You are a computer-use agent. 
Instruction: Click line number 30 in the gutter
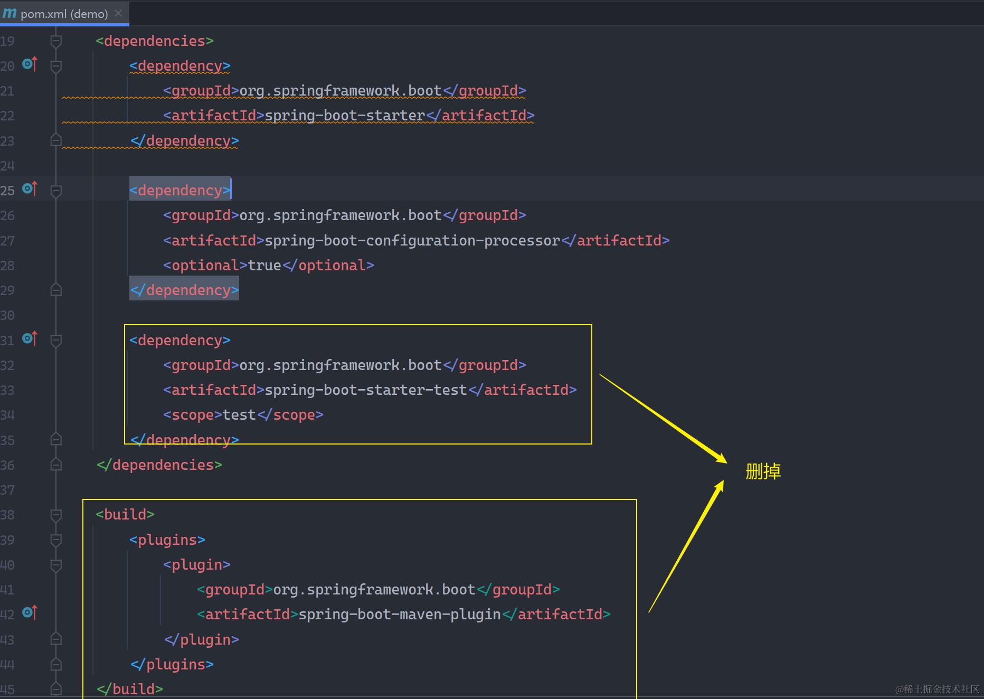click(7, 316)
